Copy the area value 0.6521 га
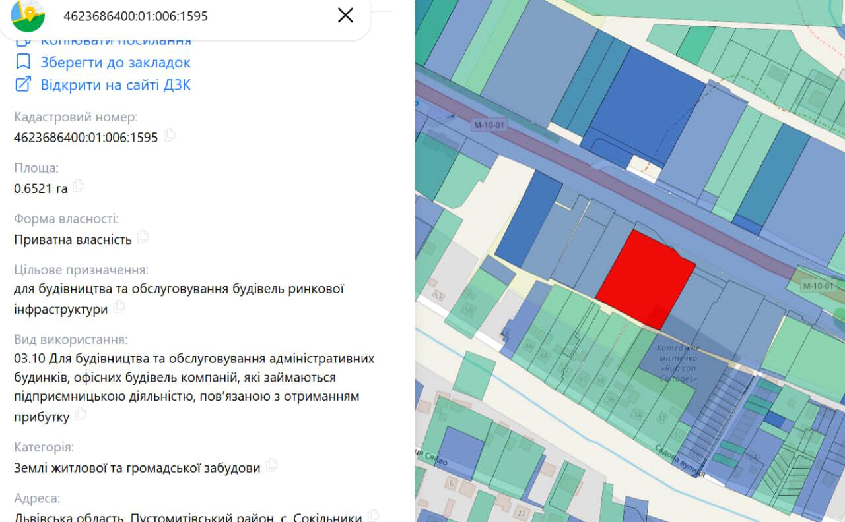845x522 pixels. pos(79,186)
